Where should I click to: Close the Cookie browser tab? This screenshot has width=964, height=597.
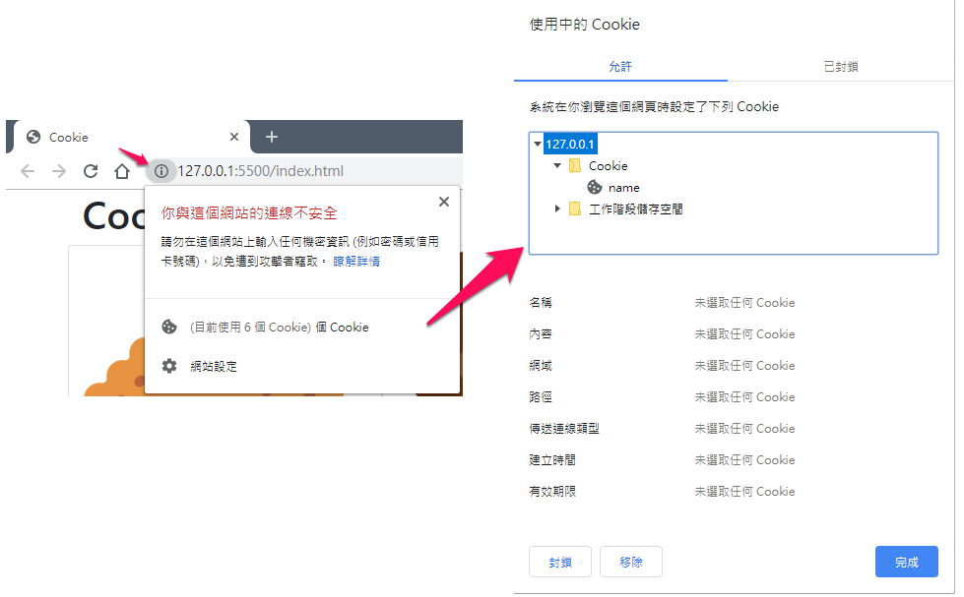pos(234,137)
